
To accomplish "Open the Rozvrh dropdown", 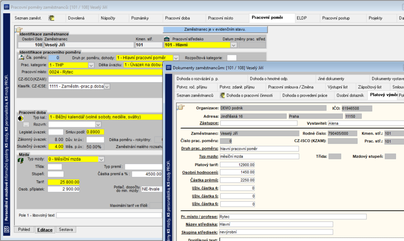I will click(x=98, y=125).
